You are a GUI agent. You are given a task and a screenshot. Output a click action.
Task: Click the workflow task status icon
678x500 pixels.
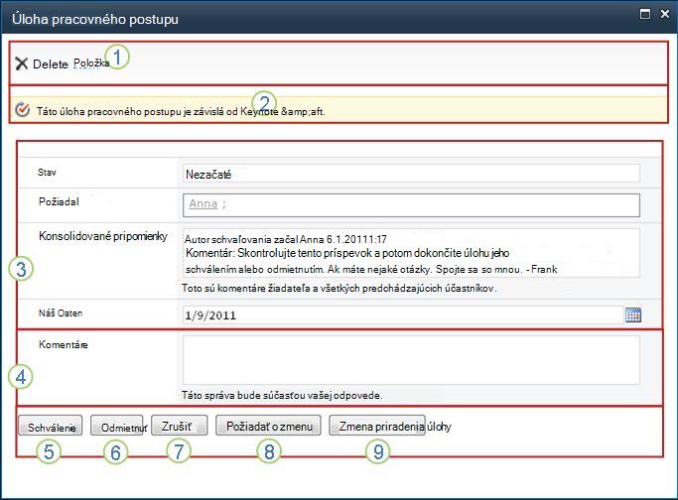click(x=22, y=110)
